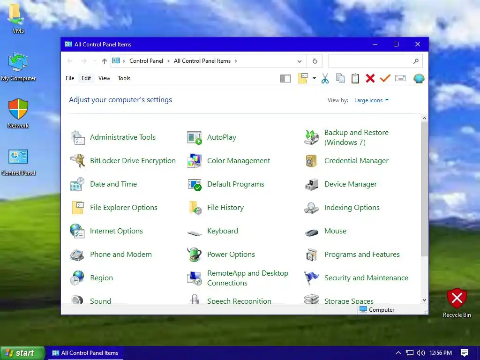
Task: Open Security and Maintenance flag icon
Action: (312, 278)
